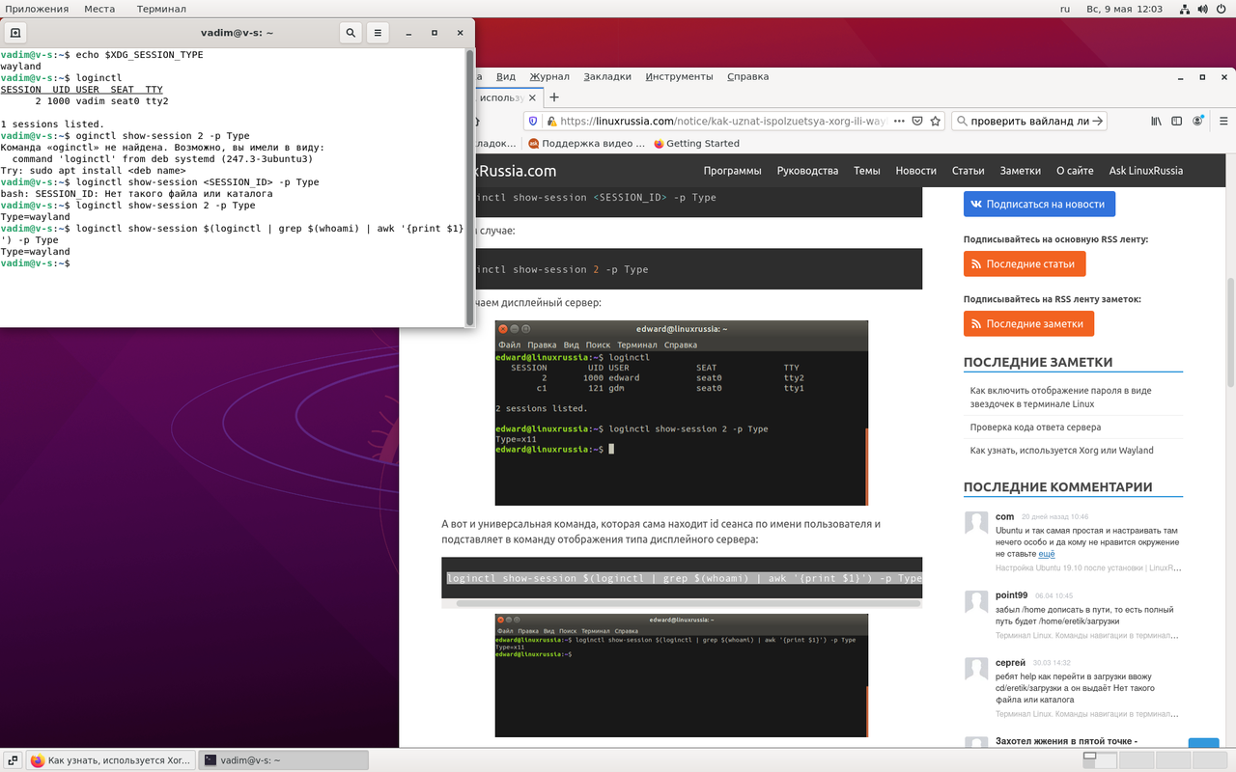The width and height of the screenshot is (1236, 772).
Task: Open Места menu in top panel
Action: (99, 9)
